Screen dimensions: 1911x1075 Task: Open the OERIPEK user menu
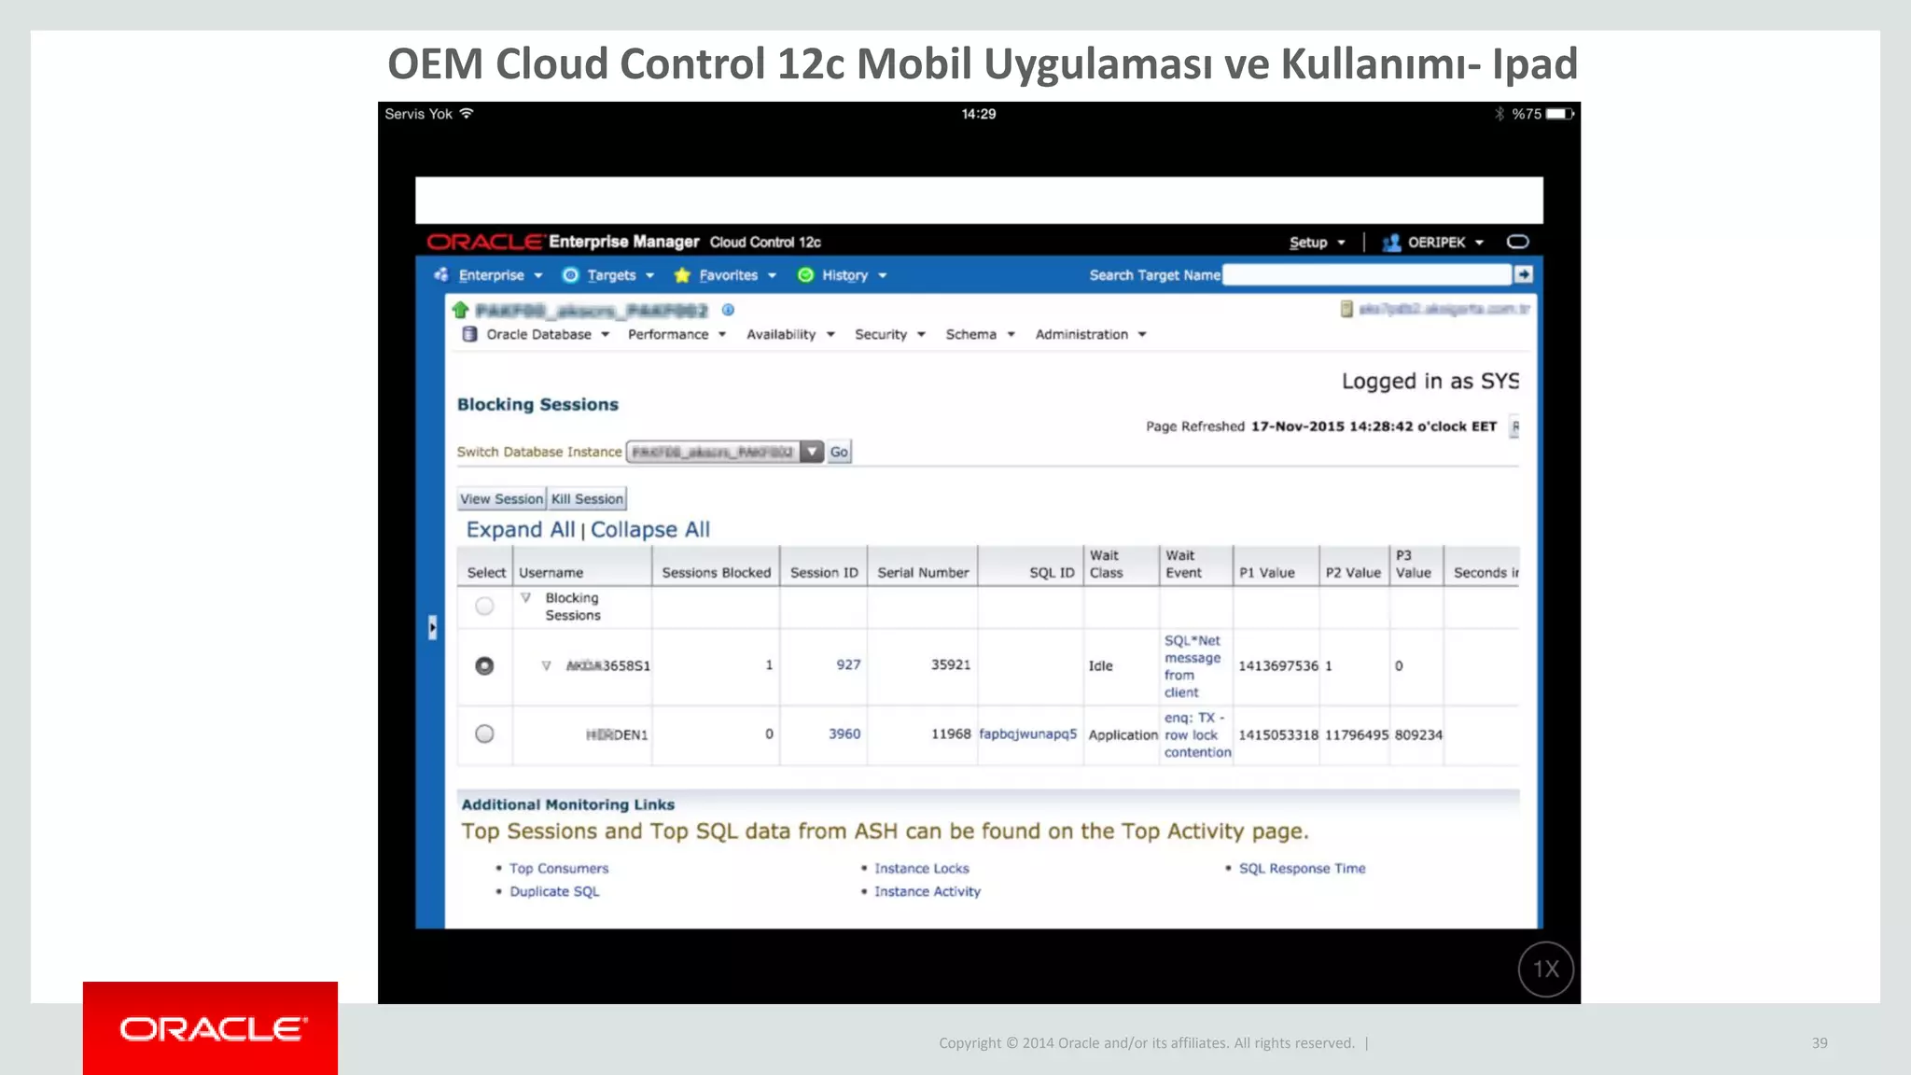[1445, 243]
